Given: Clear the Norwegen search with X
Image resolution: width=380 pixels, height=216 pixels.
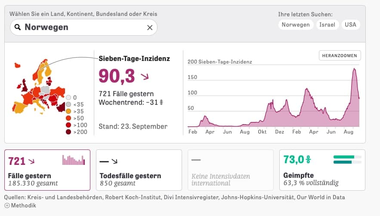Looking at the screenshot, I should [150, 27].
